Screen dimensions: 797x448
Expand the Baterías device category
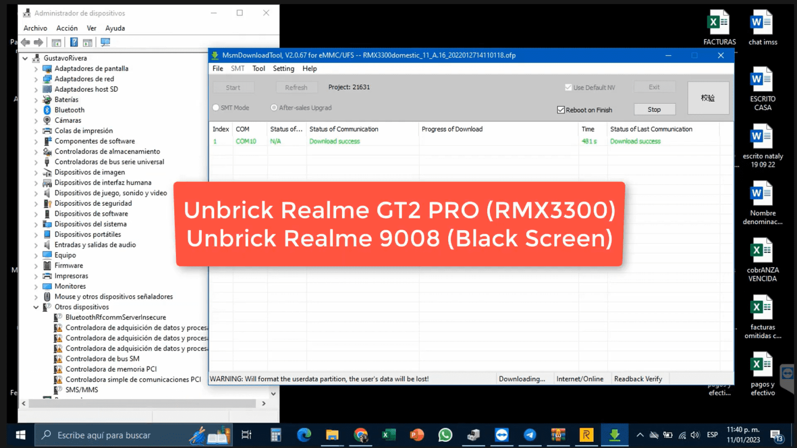[36, 99]
